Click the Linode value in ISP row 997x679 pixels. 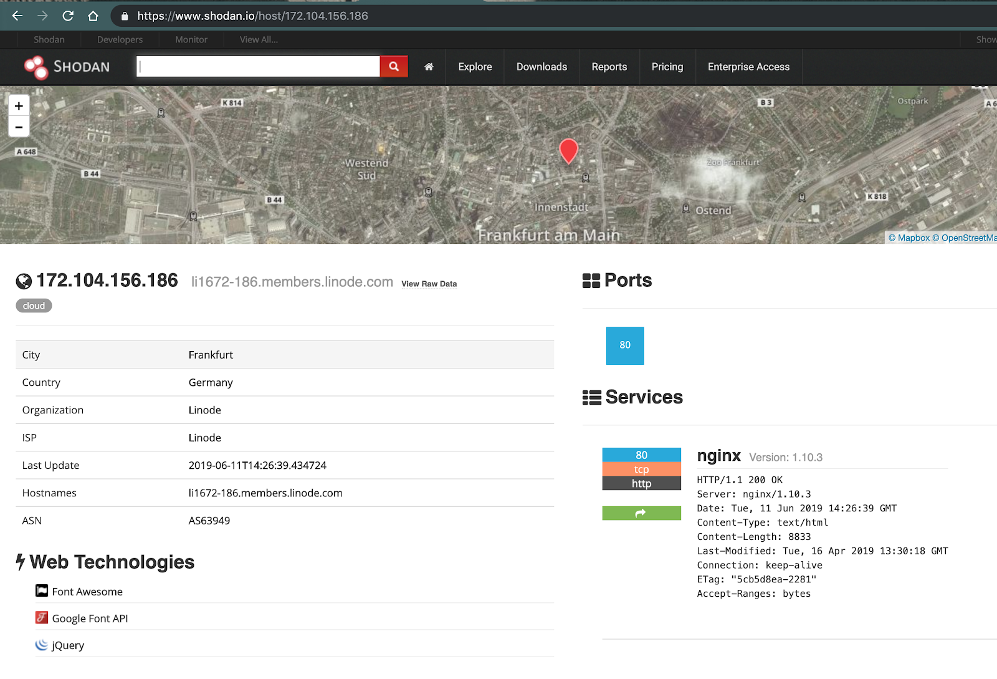coord(205,438)
